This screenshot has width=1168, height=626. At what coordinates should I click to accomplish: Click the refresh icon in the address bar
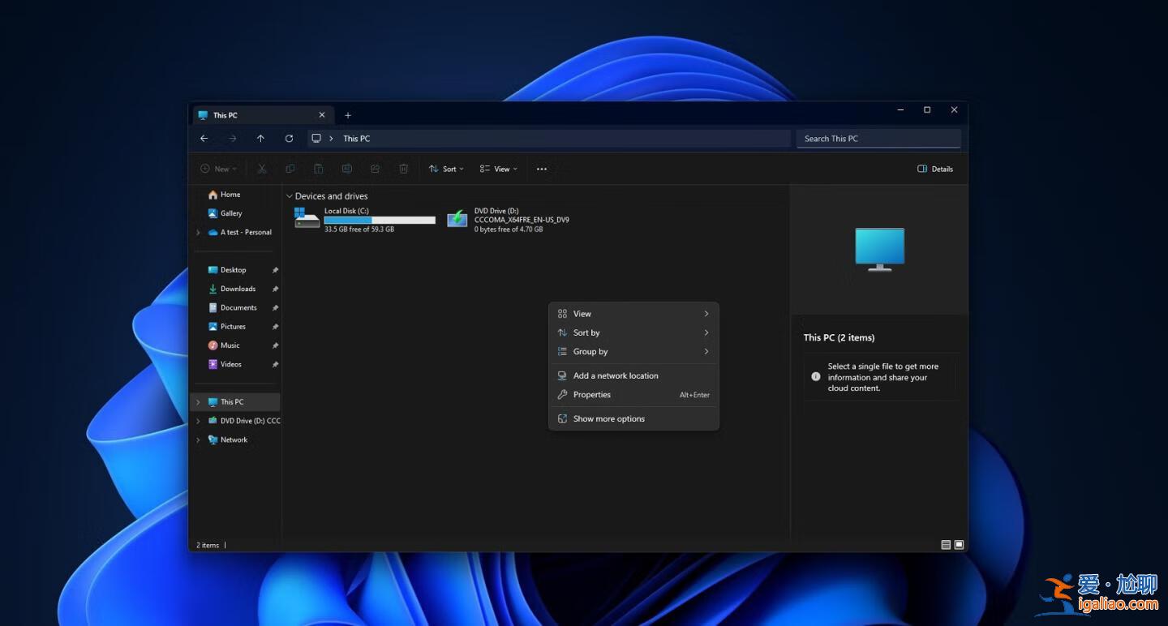click(289, 138)
